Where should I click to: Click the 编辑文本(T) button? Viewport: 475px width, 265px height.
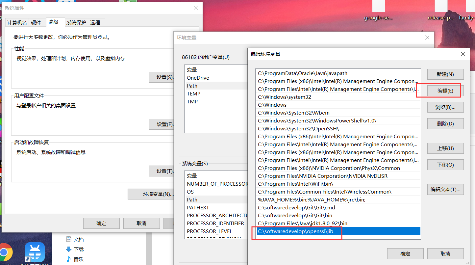coord(445,189)
